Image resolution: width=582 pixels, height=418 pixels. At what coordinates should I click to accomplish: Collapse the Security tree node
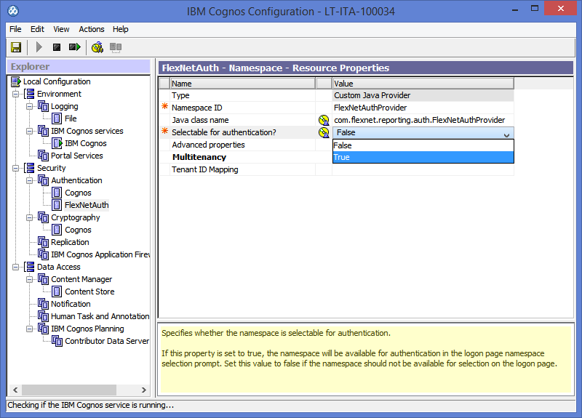click(x=15, y=169)
